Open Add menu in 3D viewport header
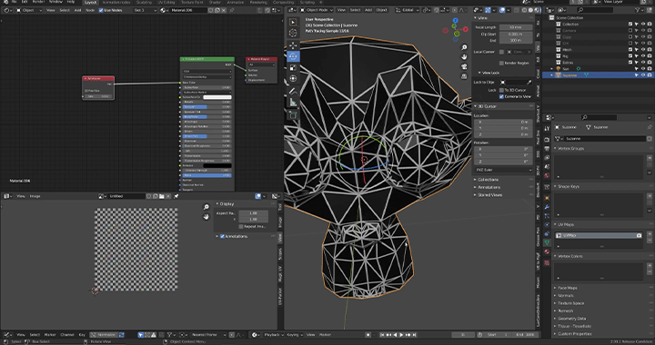Screen dimensions: 655x345 point(368,10)
